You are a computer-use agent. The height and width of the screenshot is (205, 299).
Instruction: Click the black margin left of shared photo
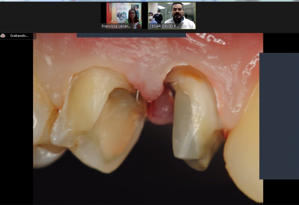tap(16, 125)
